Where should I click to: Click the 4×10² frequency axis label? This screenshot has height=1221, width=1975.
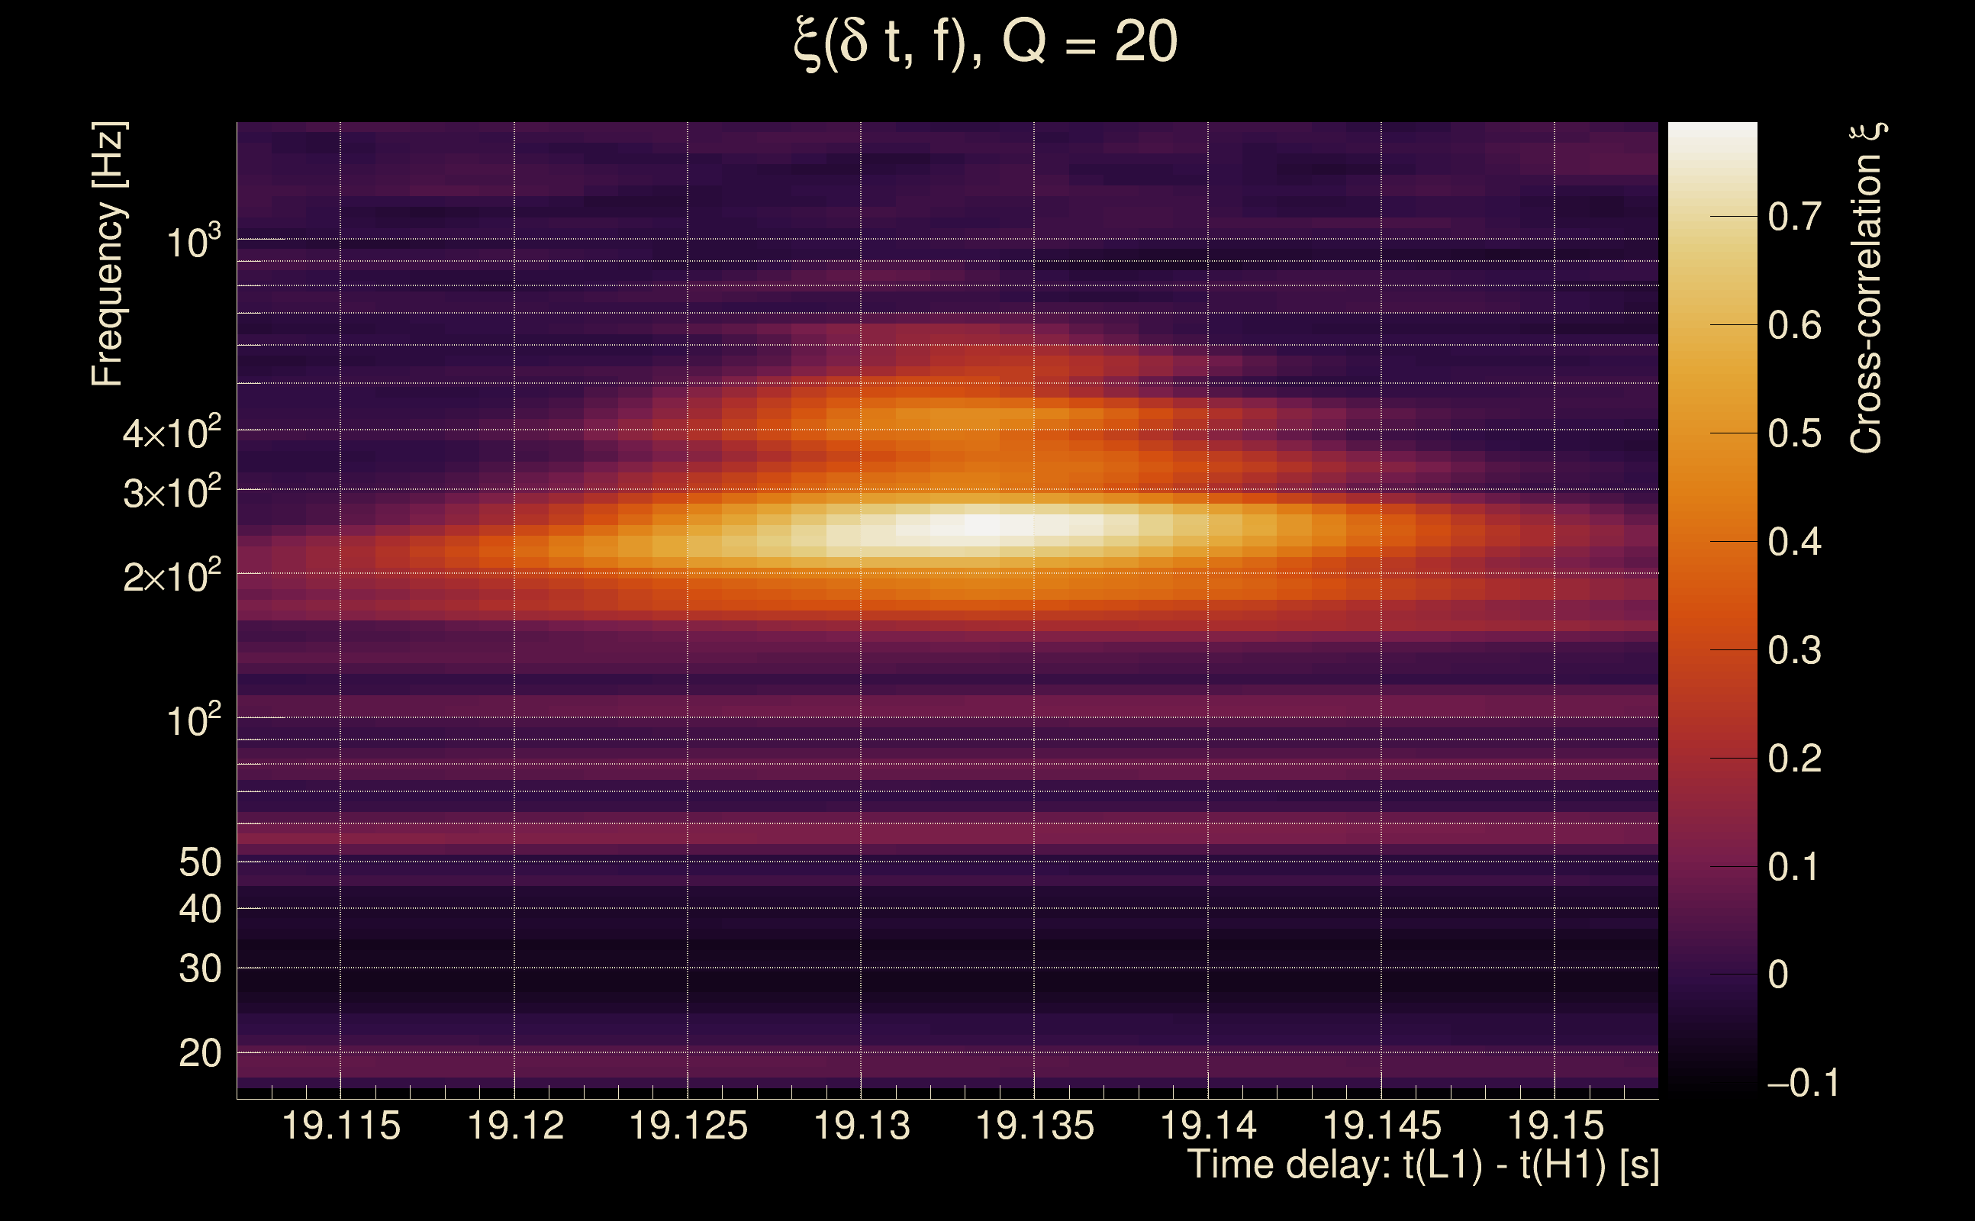pyautogui.click(x=171, y=433)
